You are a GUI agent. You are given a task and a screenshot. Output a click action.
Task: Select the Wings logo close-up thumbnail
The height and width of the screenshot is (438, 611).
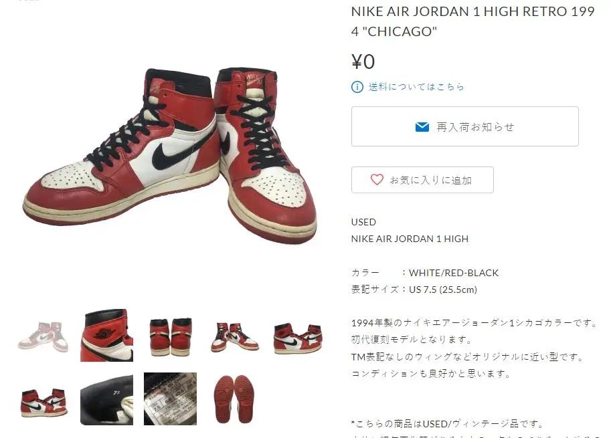(x=107, y=336)
